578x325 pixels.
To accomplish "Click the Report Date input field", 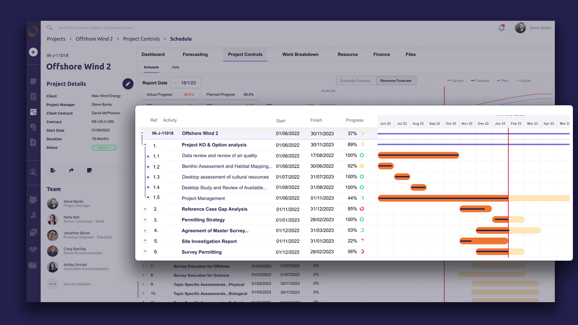I will click(186, 83).
